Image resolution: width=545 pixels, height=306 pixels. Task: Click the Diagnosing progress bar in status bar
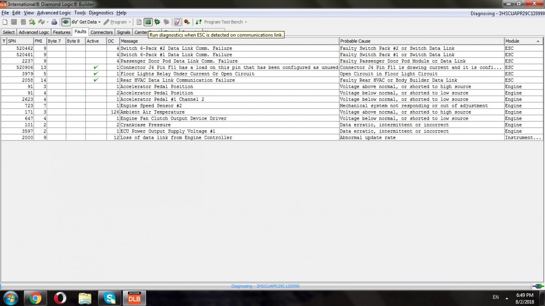pyautogui.click(x=265, y=286)
